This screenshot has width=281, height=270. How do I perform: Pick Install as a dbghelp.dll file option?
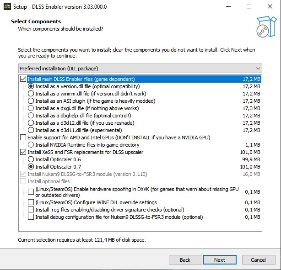click(31, 116)
